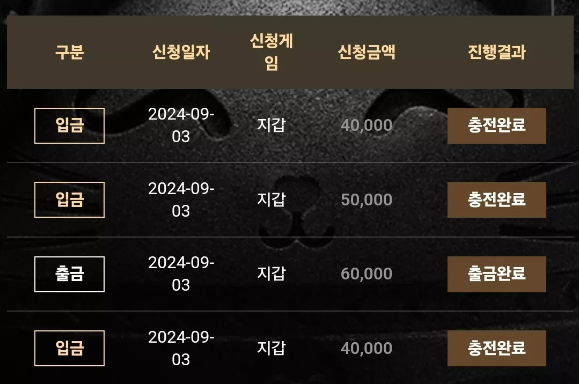Select the 50,000 amount cell
579x384 pixels.
coord(367,200)
